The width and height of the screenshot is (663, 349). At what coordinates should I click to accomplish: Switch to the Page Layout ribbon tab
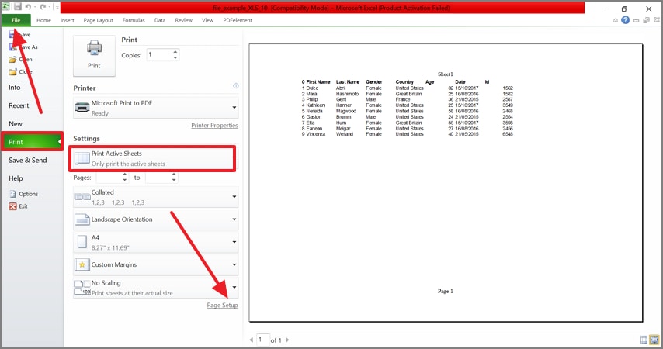[x=98, y=20]
